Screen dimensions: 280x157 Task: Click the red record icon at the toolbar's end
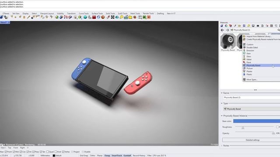tap(149, 17)
